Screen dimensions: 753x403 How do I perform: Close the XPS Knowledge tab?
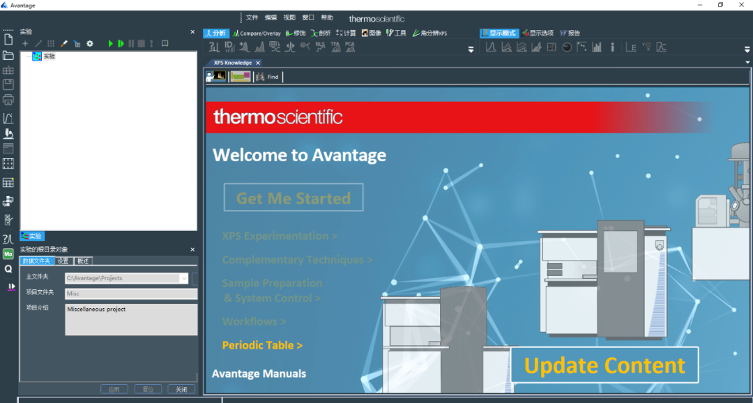(258, 63)
